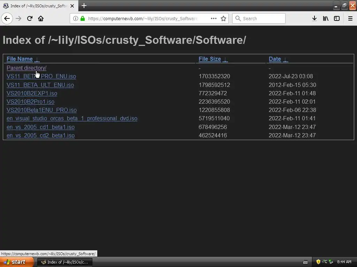Restore down the browser window
Image resolution: width=357 pixels, height=267 pixels.
[x=344, y=6]
